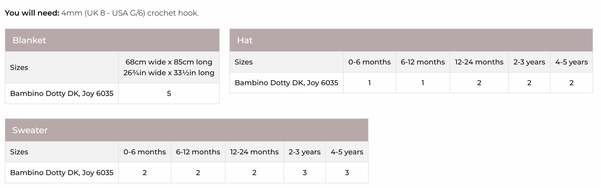
Task: Click Bambino Dotty DK label in Hat table
Action: pyautogui.click(x=286, y=82)
